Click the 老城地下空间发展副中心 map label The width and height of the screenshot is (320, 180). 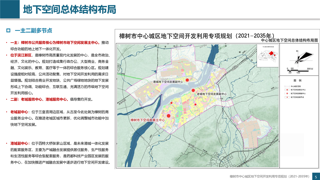tap(212, 94)
